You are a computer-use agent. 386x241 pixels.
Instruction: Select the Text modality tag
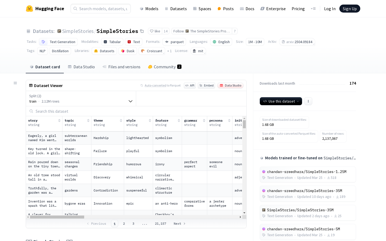pyautogui.click(x=133, y=42)
